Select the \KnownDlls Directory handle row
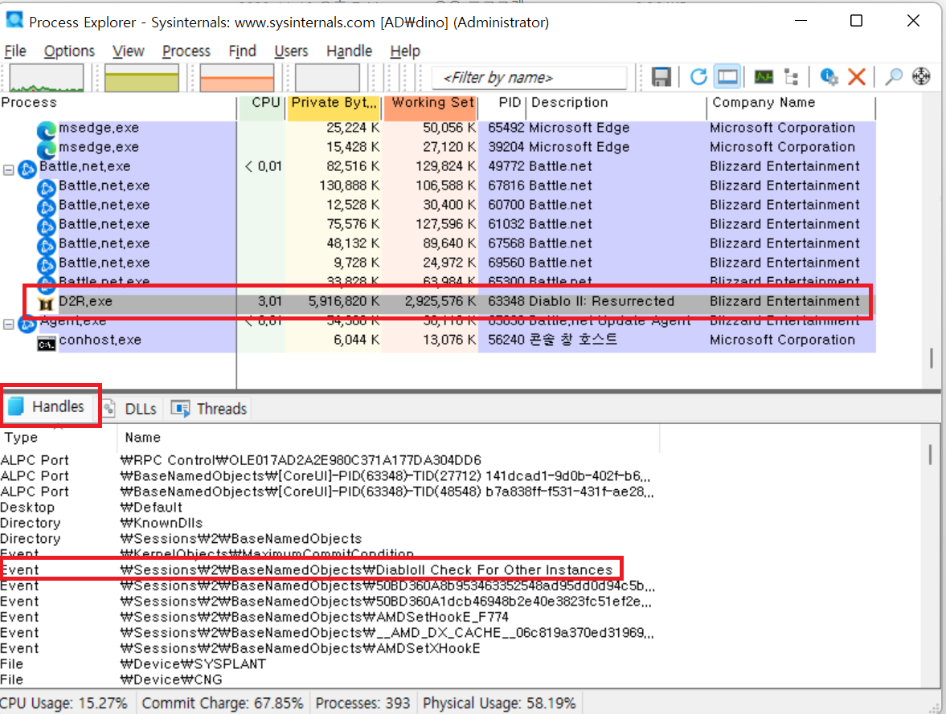The width and height of the screenshot is (946, 714). coord(329,523)
